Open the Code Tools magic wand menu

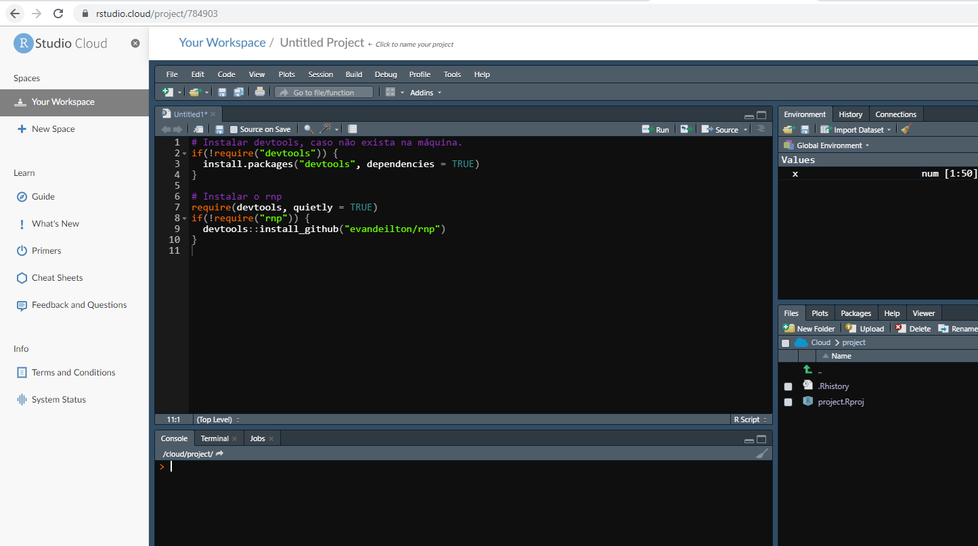click(x=328, y=129)
